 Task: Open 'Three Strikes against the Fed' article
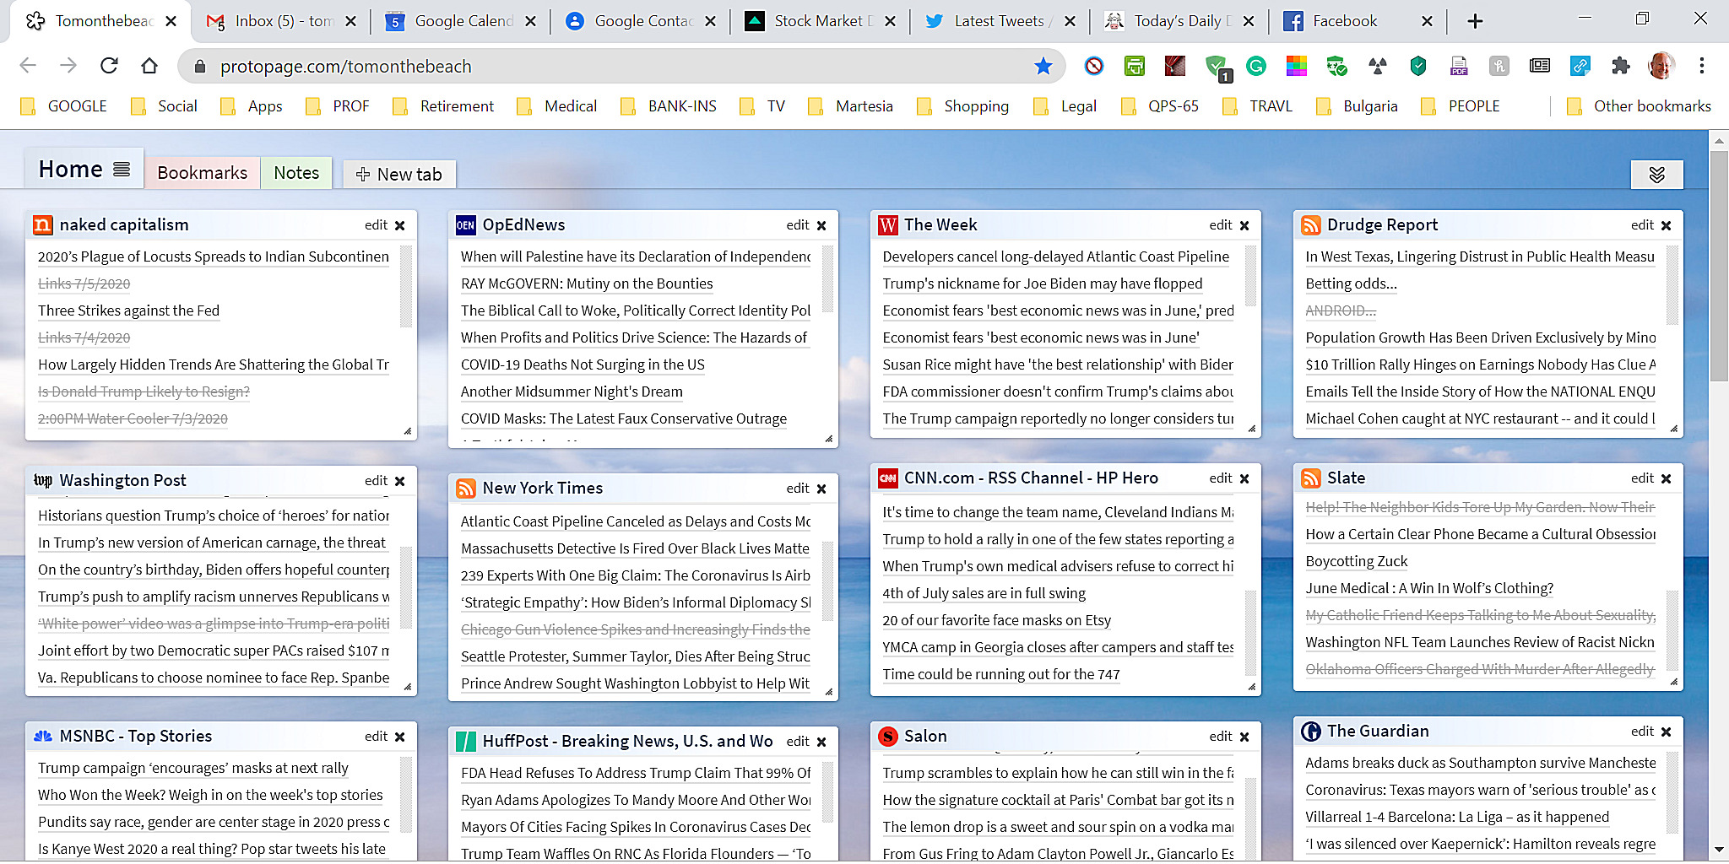click(x=128, y=310)
